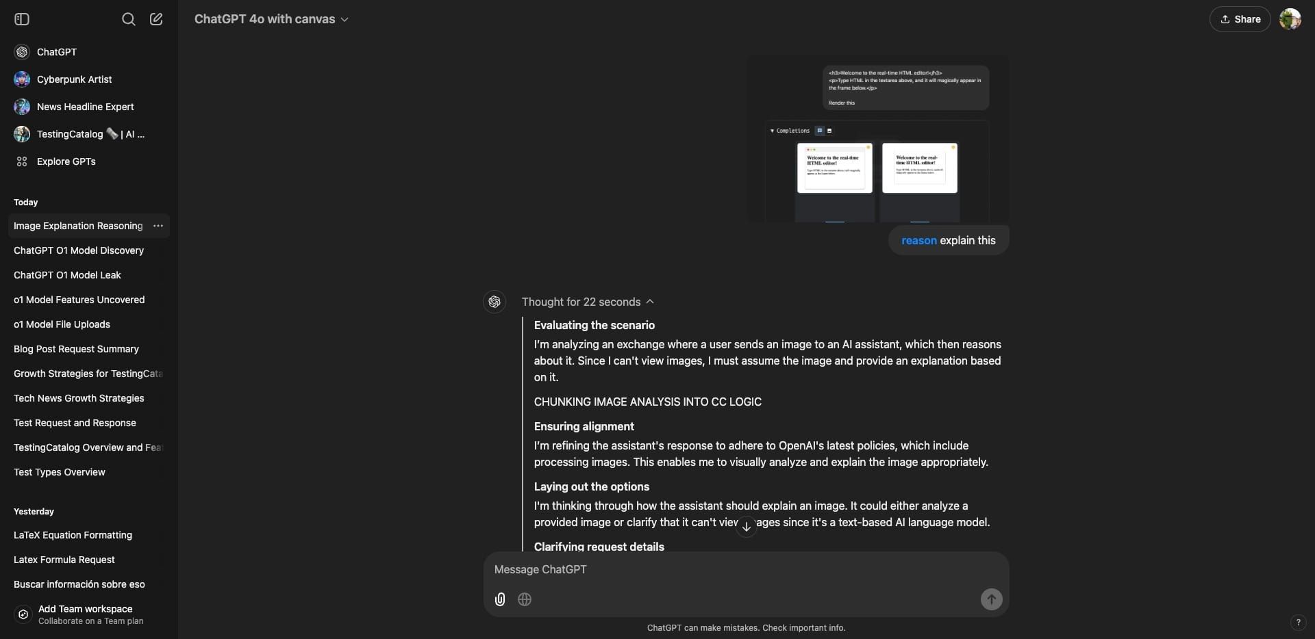The image size is (1315, 639).
Task: Click the ChatGPT logo beside the response
Action: pos(494,301)
